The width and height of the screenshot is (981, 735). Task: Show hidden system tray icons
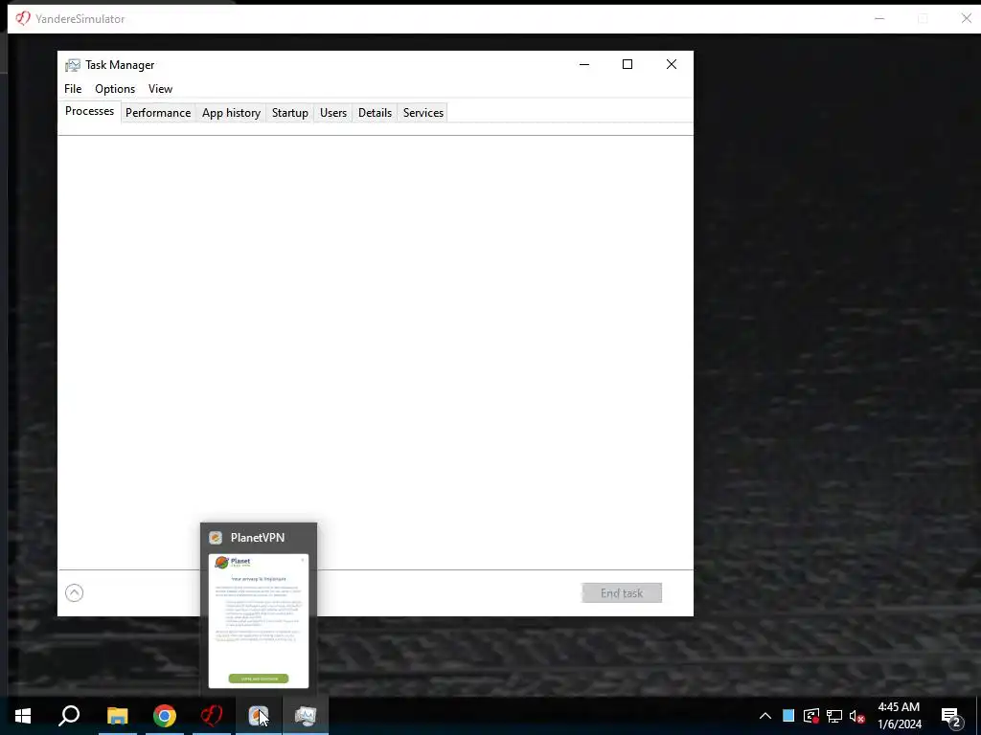pyautogui.click(x=765, y=716)
